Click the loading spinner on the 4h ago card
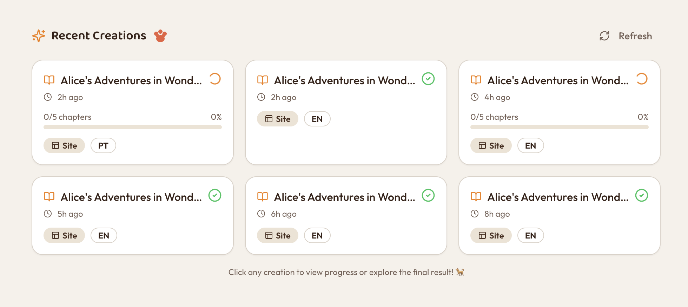Screen dimensions: 688x307 pyautogui.click(x=642, y=79)
